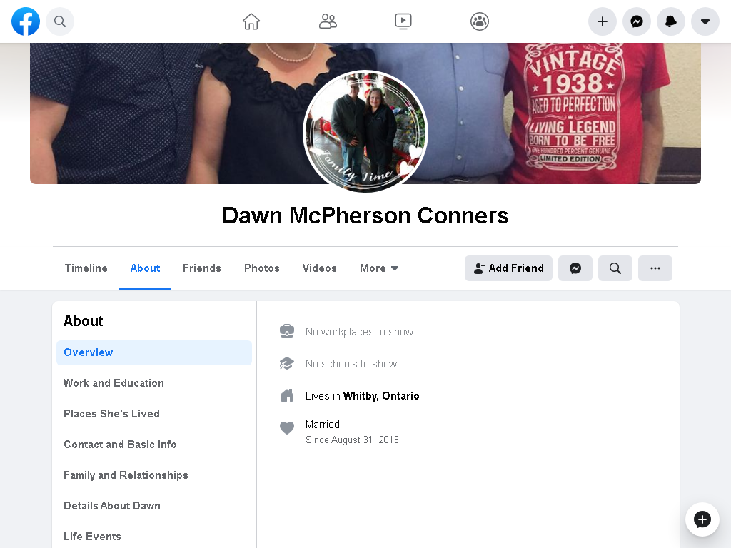731x548 pixels.
Task: Open Contact and Basic Info section
Action: (154, 445)
